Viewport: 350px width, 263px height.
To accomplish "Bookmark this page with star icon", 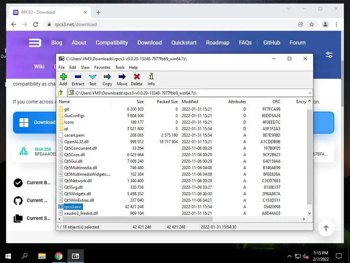I will click(312, 24).
